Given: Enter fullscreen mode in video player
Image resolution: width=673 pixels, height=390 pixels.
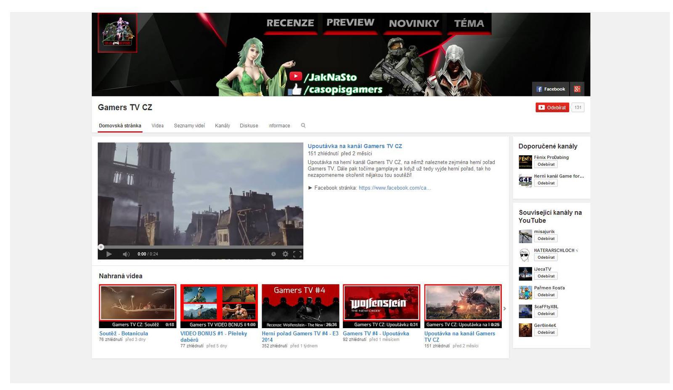Looking at the screenshot, I should tap(297, 254).
